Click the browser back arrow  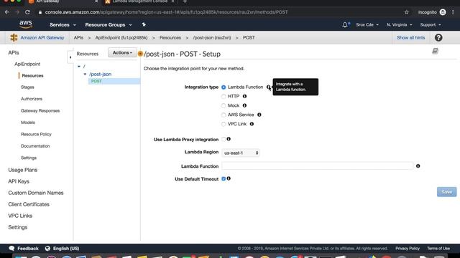[7, 12]
